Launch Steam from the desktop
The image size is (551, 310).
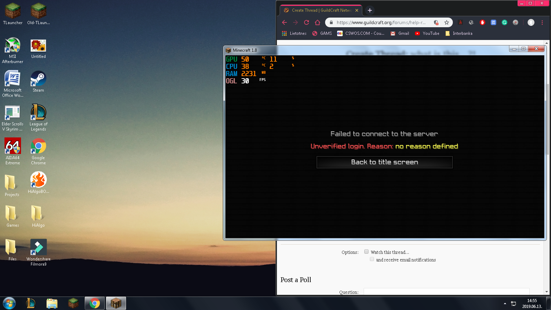point(39,82)
